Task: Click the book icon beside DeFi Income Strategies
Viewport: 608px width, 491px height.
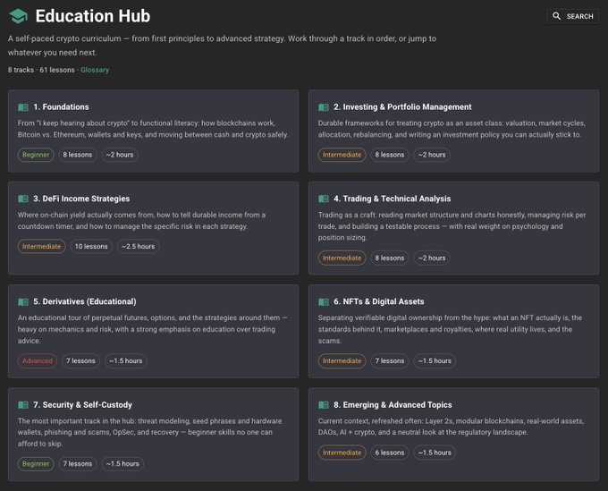Action: [x=23, y=199]
